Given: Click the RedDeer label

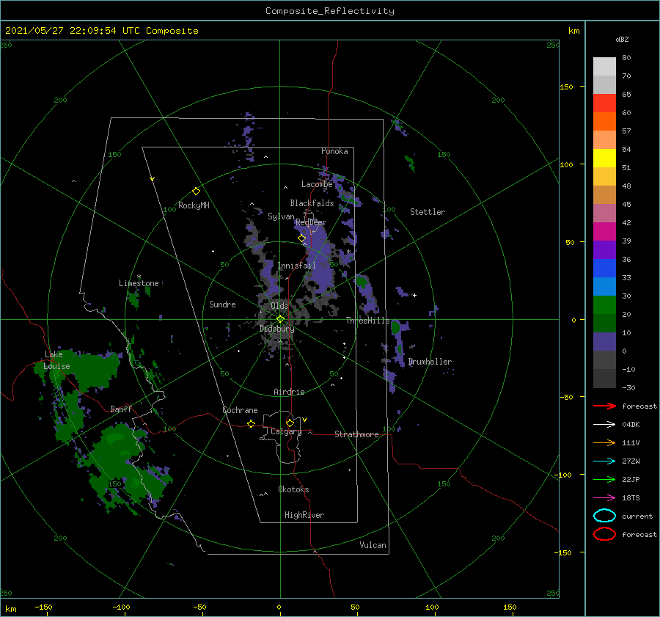Looking at the screenshot, I should (311, 222).
